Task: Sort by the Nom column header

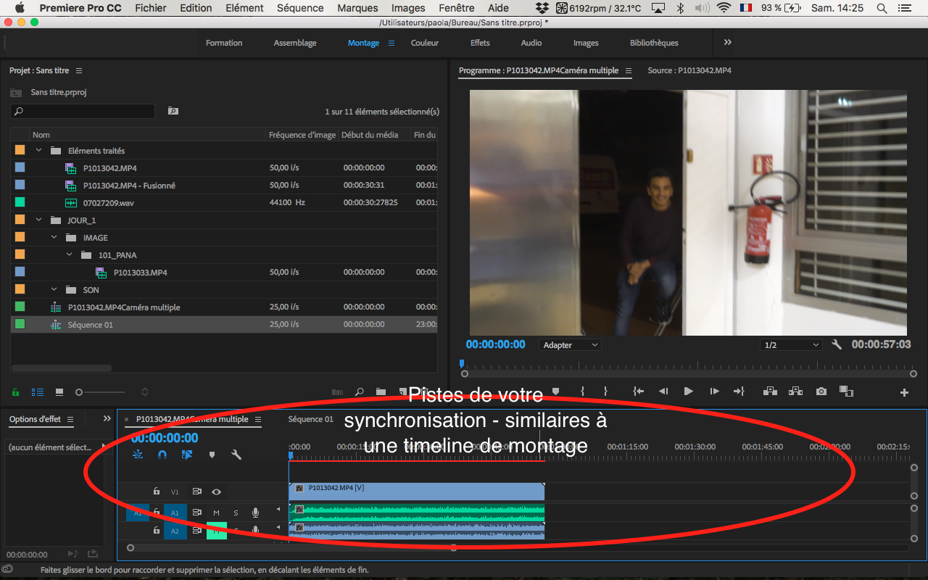Action: point(41,135)
